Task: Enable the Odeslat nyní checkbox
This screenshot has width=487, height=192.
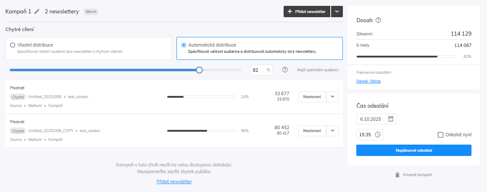Action: [x=440, y=135]
